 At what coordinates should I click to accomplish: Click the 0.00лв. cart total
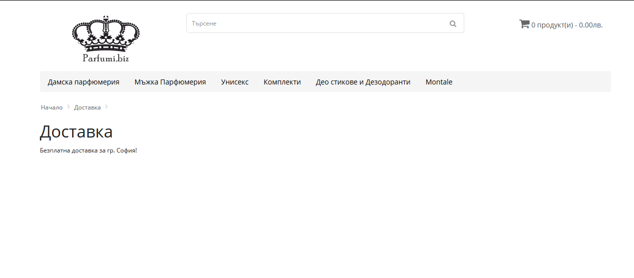pos(591,25)
